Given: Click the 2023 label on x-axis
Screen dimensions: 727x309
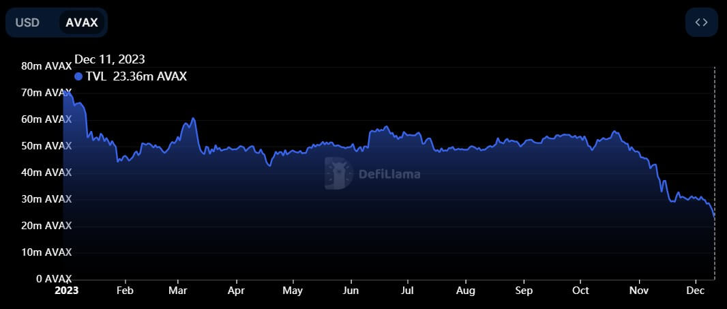Looking at the screenshot, I should coord(67,289).
